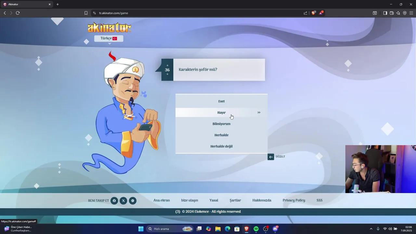Open the battery tray icon
This screenshot has width=416, height=234.
(396, 229)
